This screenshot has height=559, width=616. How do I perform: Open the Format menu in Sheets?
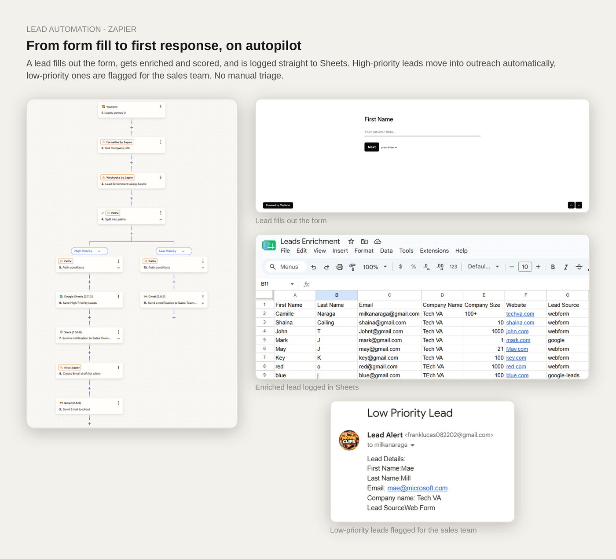[x=364, y=251]
